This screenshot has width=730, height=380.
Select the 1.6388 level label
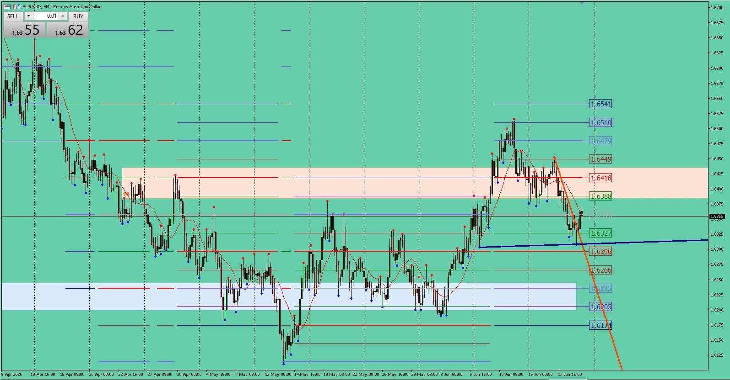(600, 196)
